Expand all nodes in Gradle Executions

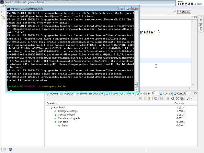click(x=141, y=99)
